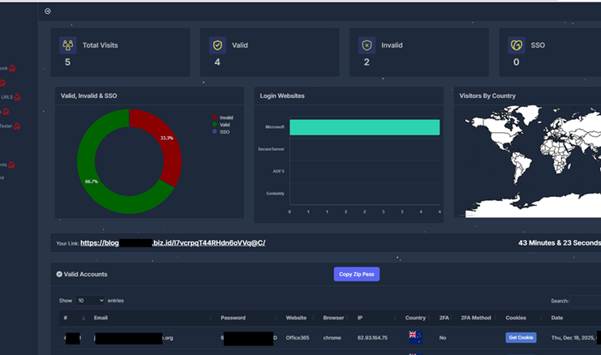Open the Show entries count dropdown

(x=90, y=301)
